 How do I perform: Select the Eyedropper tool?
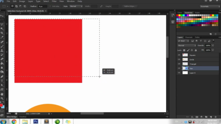tap(2, 38)
